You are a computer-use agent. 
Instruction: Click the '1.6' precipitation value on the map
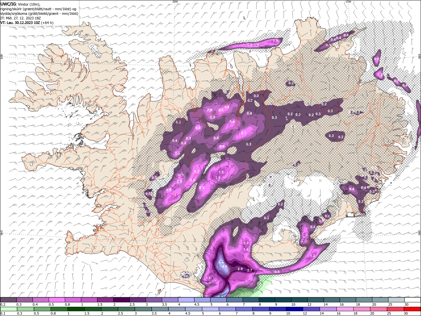pos(208,278)
